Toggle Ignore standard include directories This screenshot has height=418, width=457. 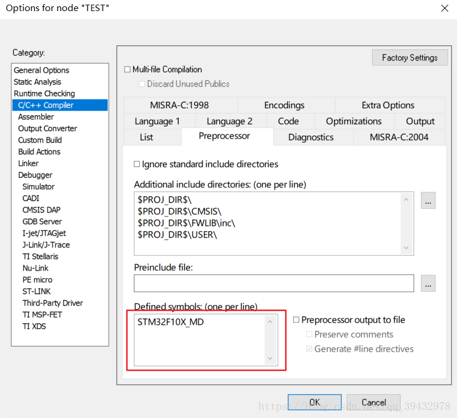pos(137,164)
